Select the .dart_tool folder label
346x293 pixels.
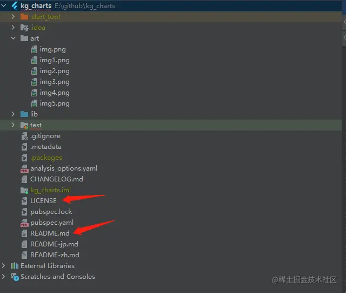[x=45, y=17]
